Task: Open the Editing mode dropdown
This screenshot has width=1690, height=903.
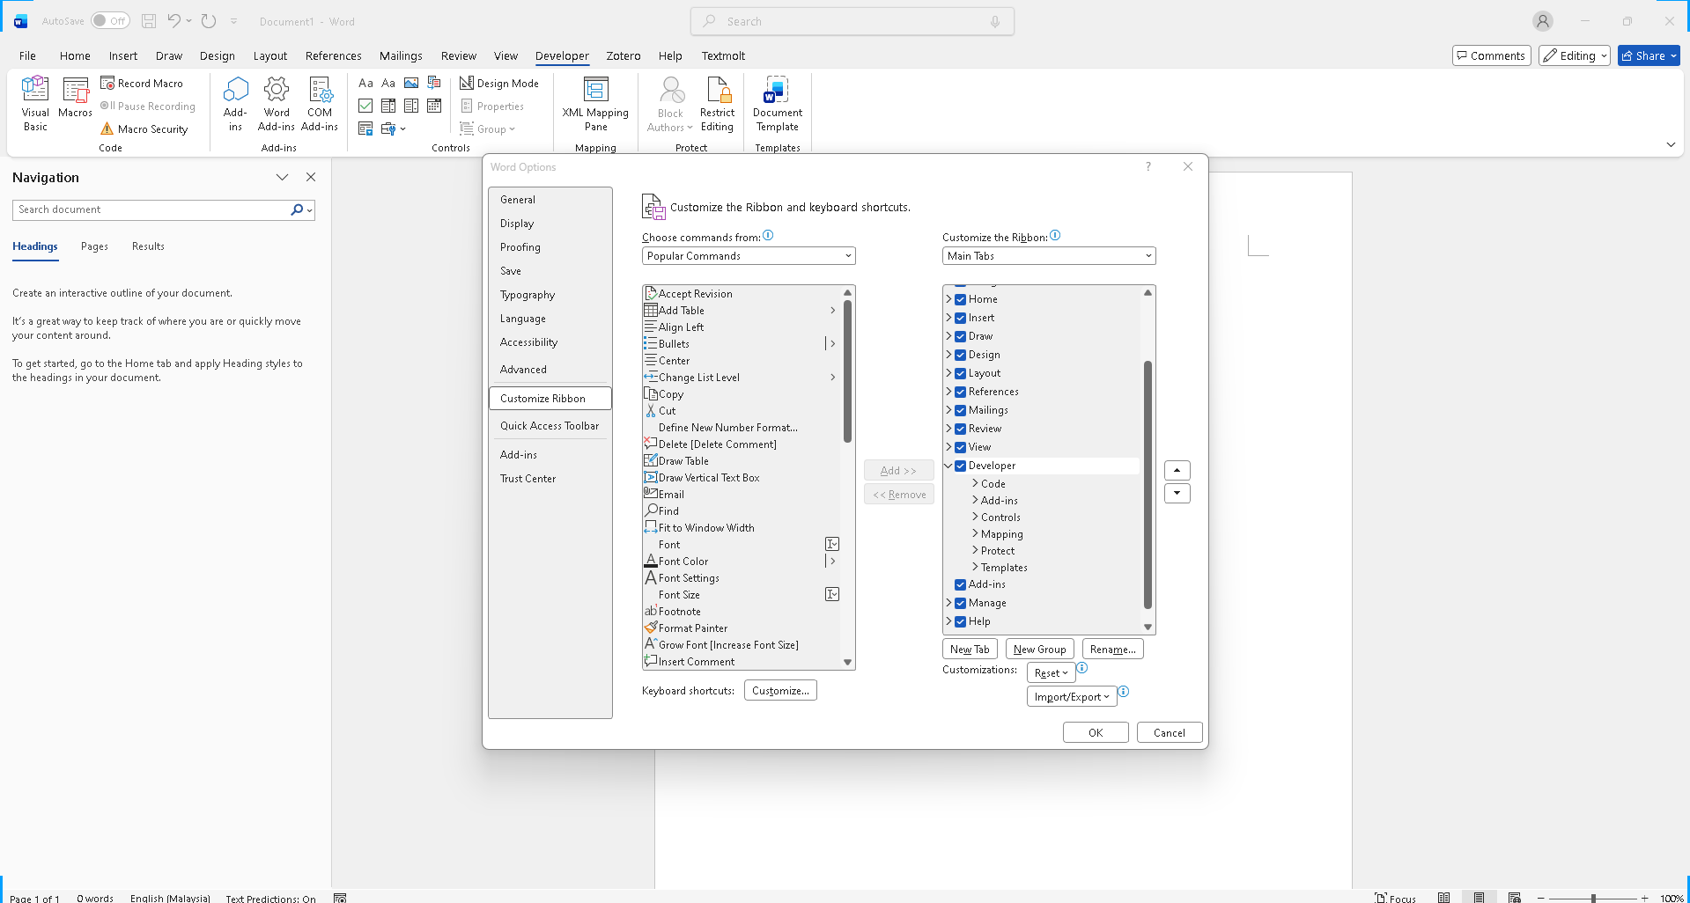Action: click(x=1575, y=55)
